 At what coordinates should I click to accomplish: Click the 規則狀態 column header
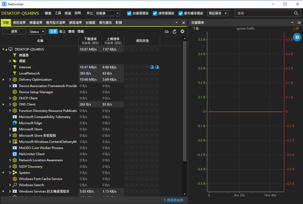[142, 41]
